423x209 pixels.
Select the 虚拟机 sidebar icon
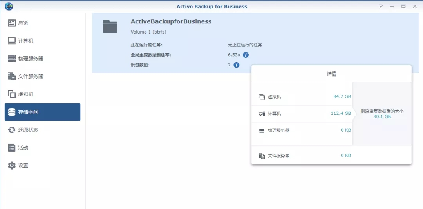point(12,94)
